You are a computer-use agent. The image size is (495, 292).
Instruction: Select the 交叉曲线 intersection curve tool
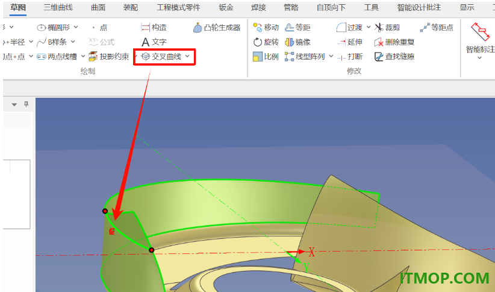point(161,57)
